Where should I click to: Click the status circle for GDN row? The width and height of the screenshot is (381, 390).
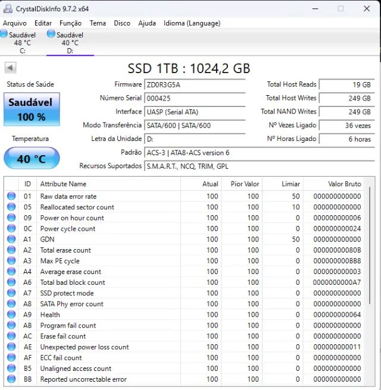pos(11,239)
